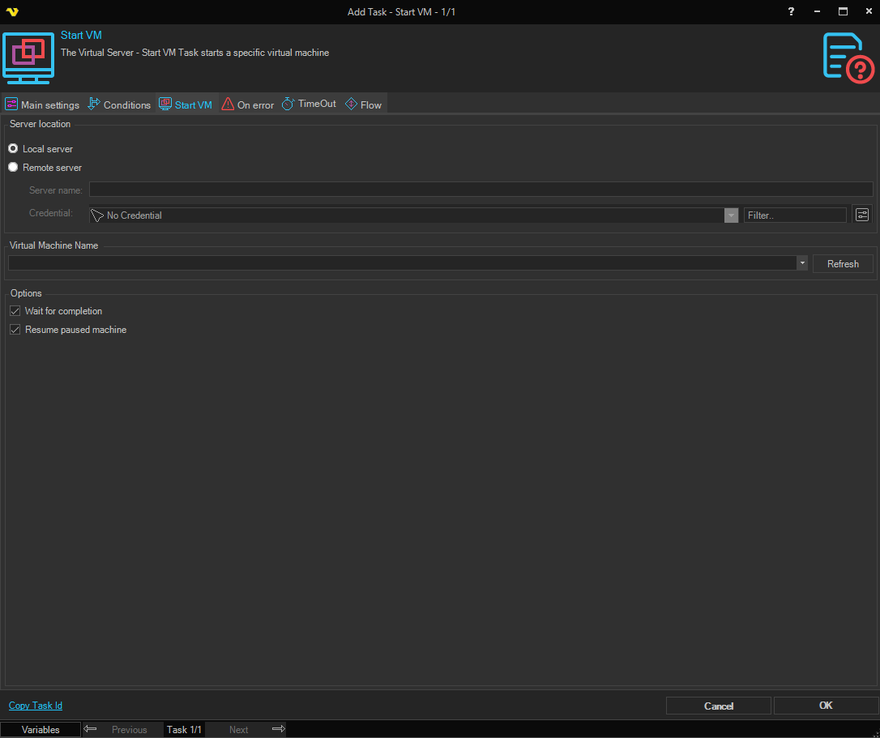Click the question mark help button in title bar
Viewport: 880px width, 738px height.
791,11
